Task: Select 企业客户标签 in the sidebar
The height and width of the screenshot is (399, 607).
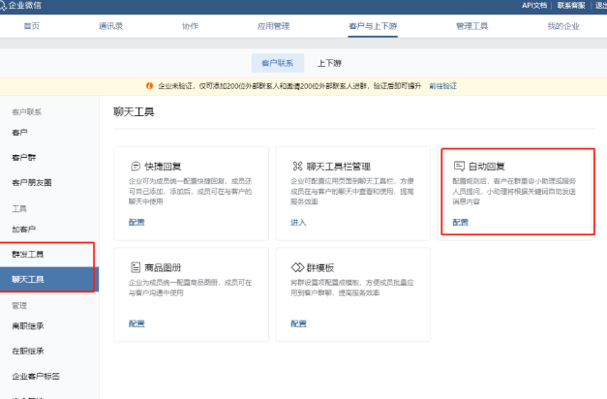Action: pos(35,376)
